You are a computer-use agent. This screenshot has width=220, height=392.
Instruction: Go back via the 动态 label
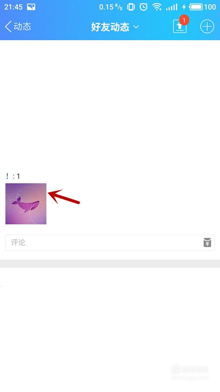click(x=22, y=26)
